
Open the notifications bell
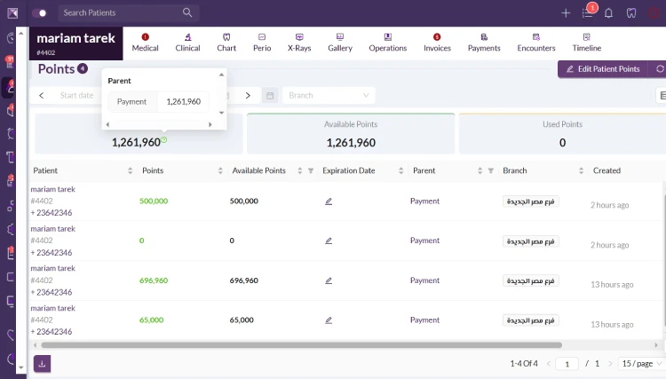click(608, 13)
